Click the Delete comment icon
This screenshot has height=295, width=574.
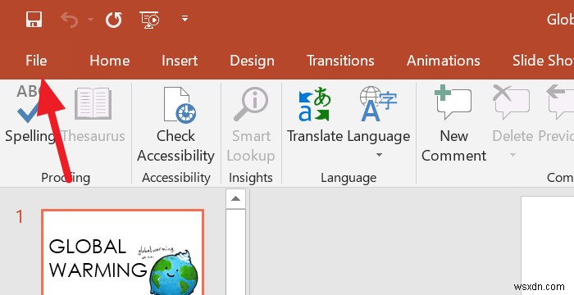tap(512, 102)
